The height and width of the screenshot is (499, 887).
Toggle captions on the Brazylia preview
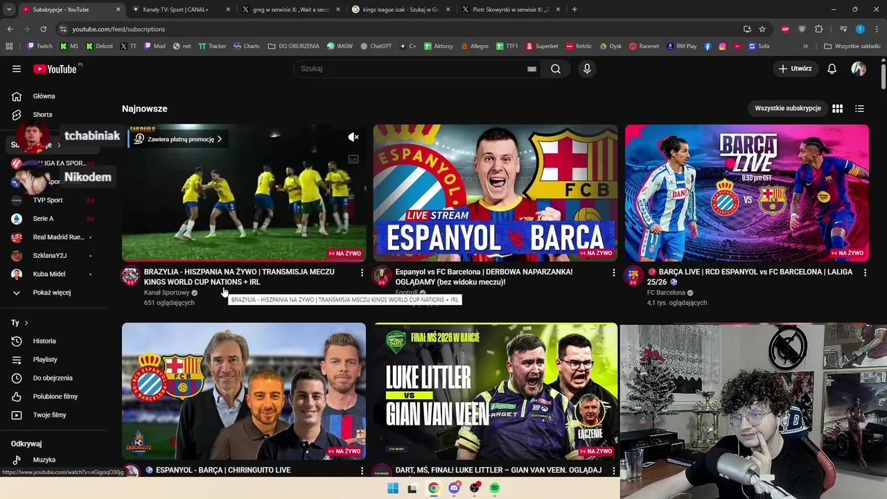(x=353, y=159)
